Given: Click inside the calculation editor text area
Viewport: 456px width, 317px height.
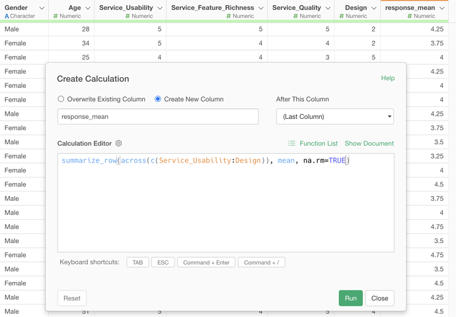Looking at the screenshot, I should pos(225,203).
